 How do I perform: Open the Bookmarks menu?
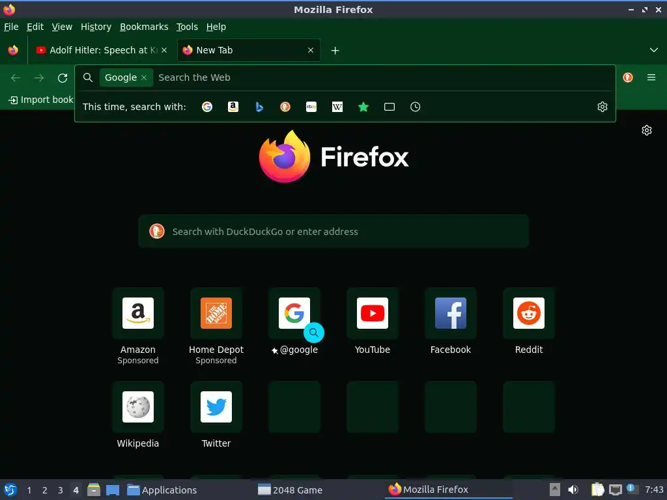click(x=144, y=27)
